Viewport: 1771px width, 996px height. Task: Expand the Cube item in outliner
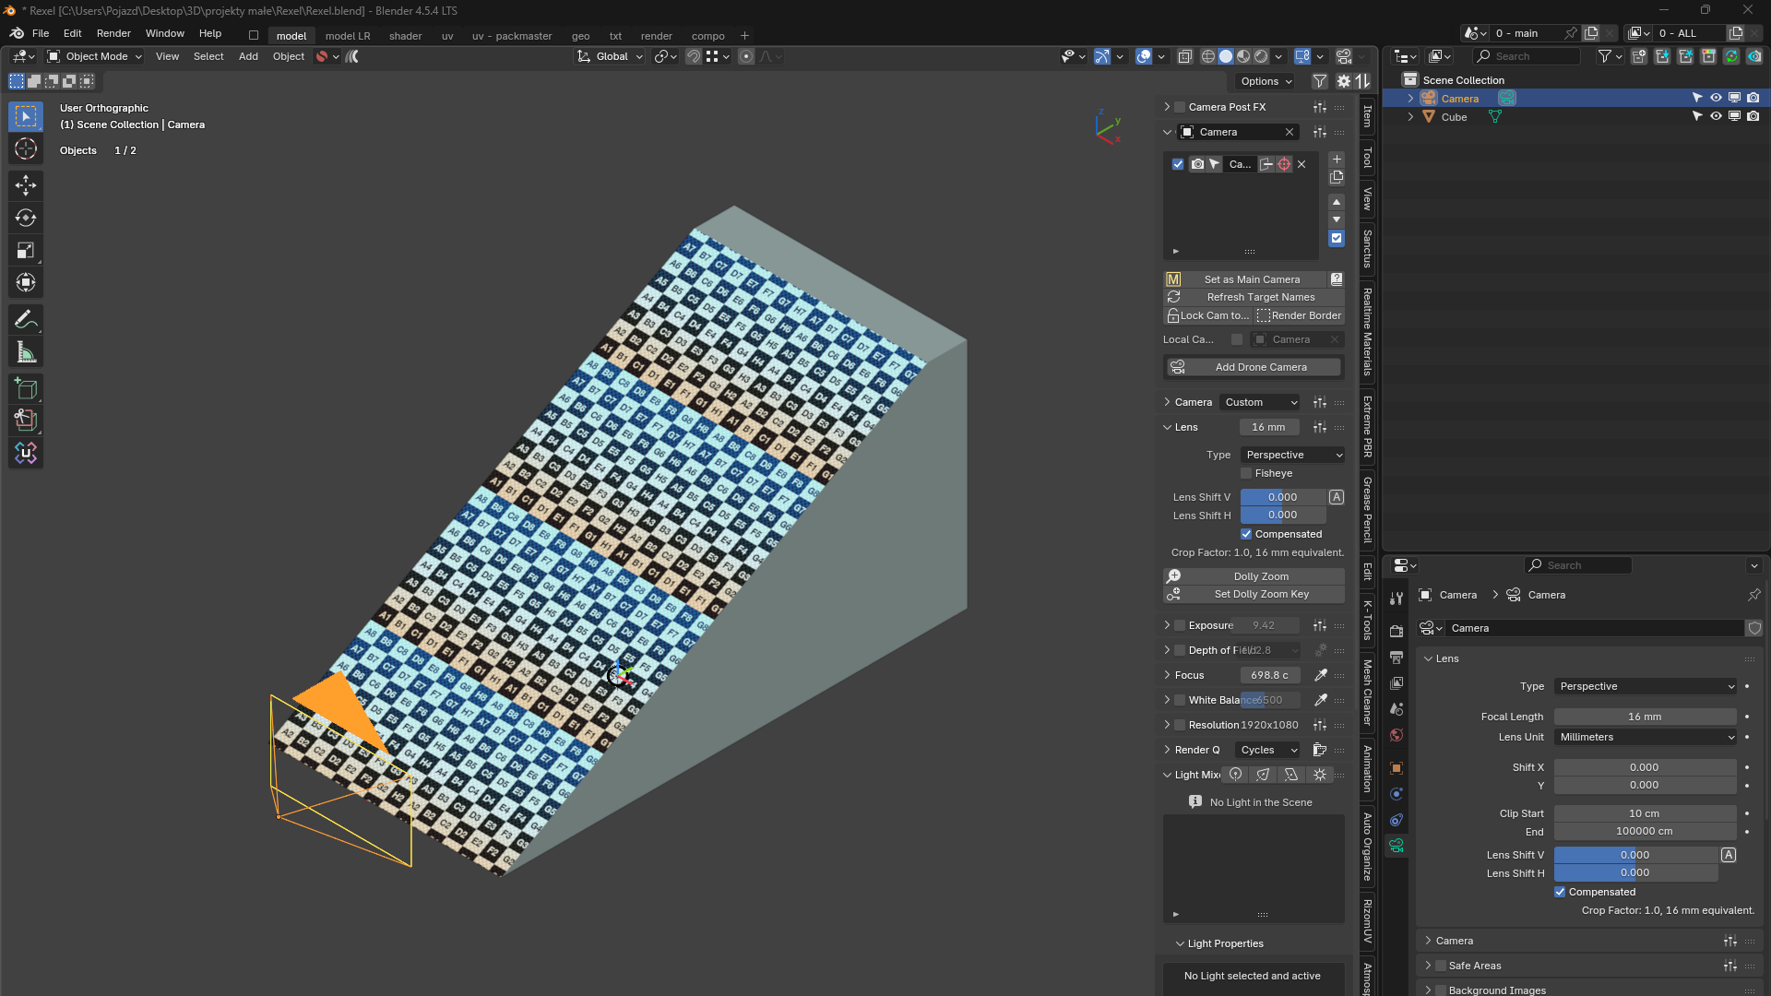coord(1409,117)
